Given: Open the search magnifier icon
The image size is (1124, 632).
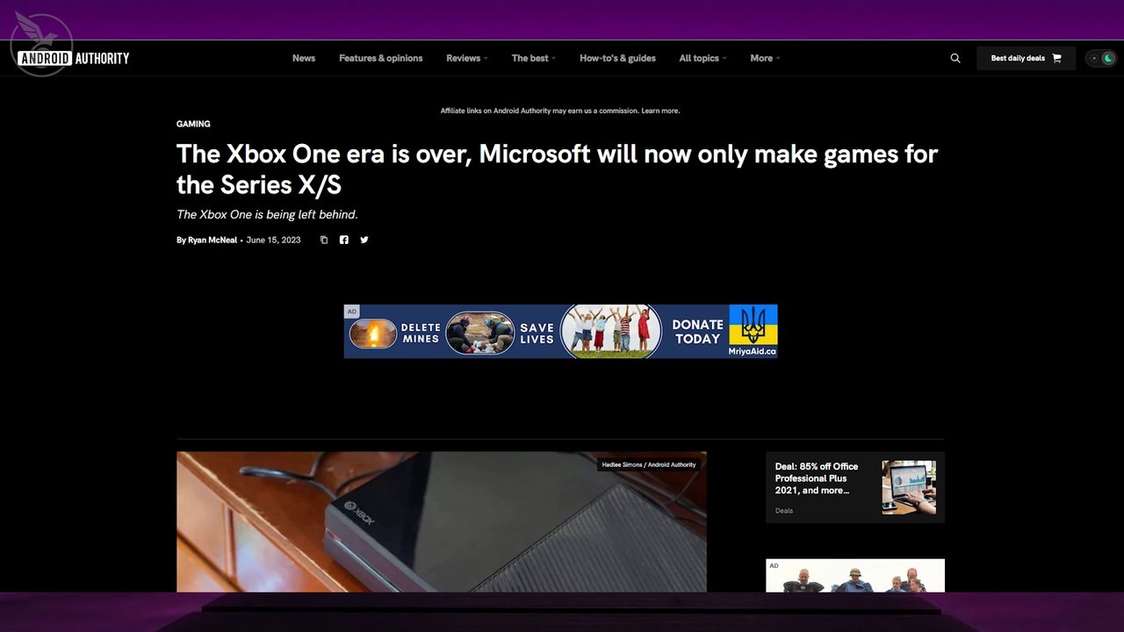Looking at the screenshot, I should click(x=955, y=58).
